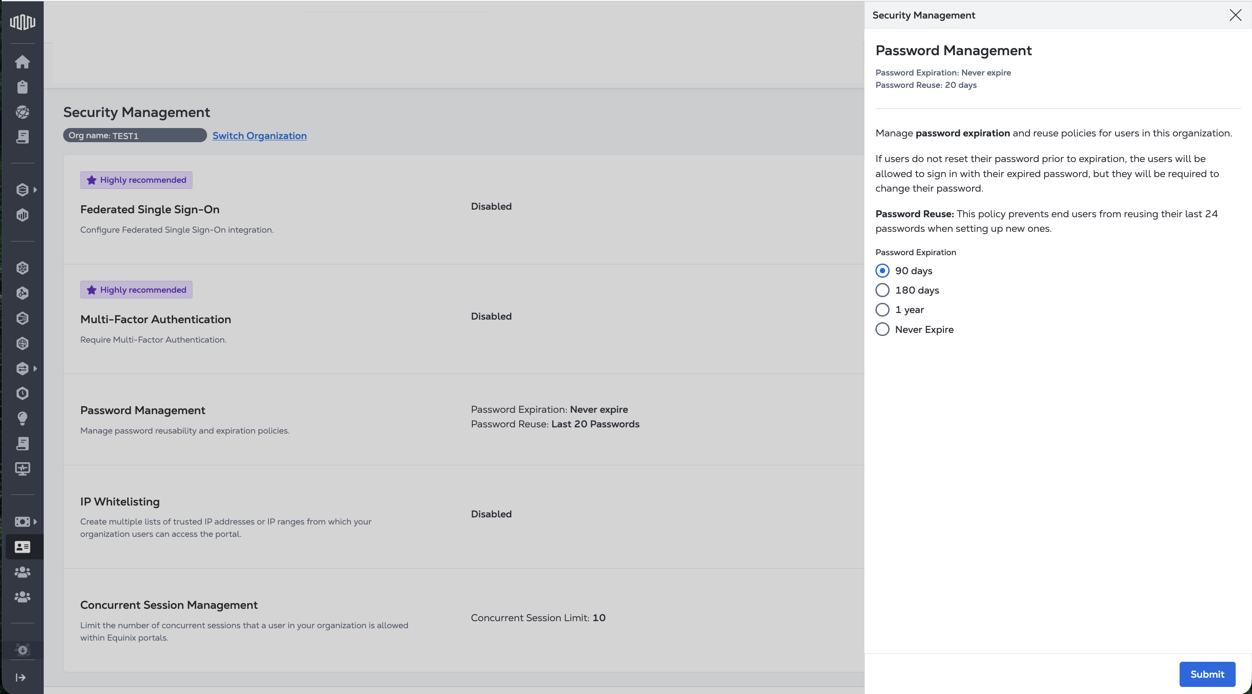The image size is (1252, 694).
Task: Click the lightbulb icon in sidebar
Action: point(23,419)
